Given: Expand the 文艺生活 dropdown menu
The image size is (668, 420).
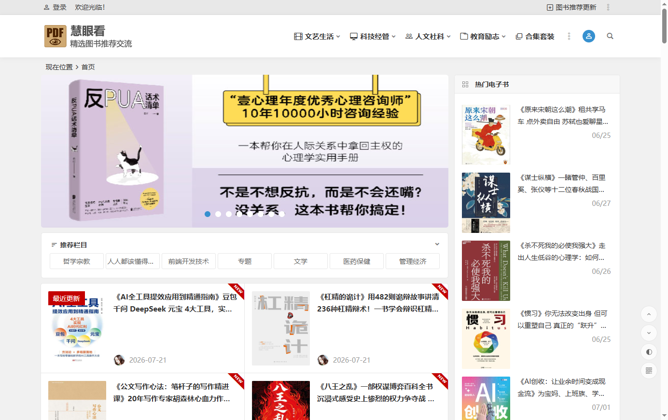Looking at the screenshot, I should (x=317, y=36).
